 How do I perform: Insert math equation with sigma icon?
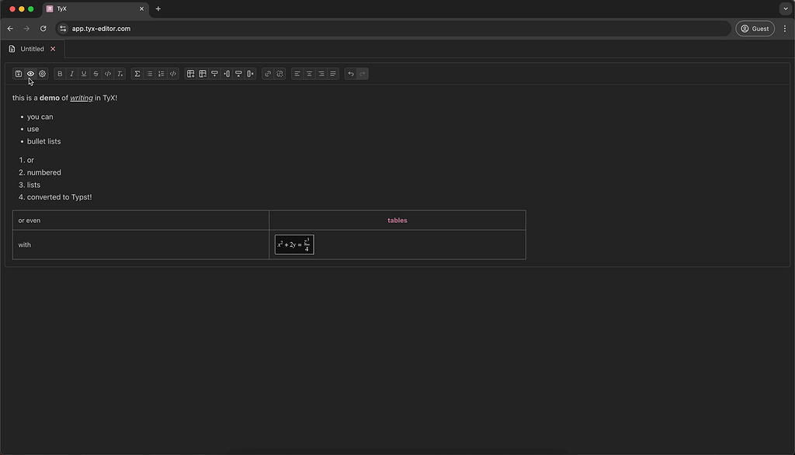137,74
